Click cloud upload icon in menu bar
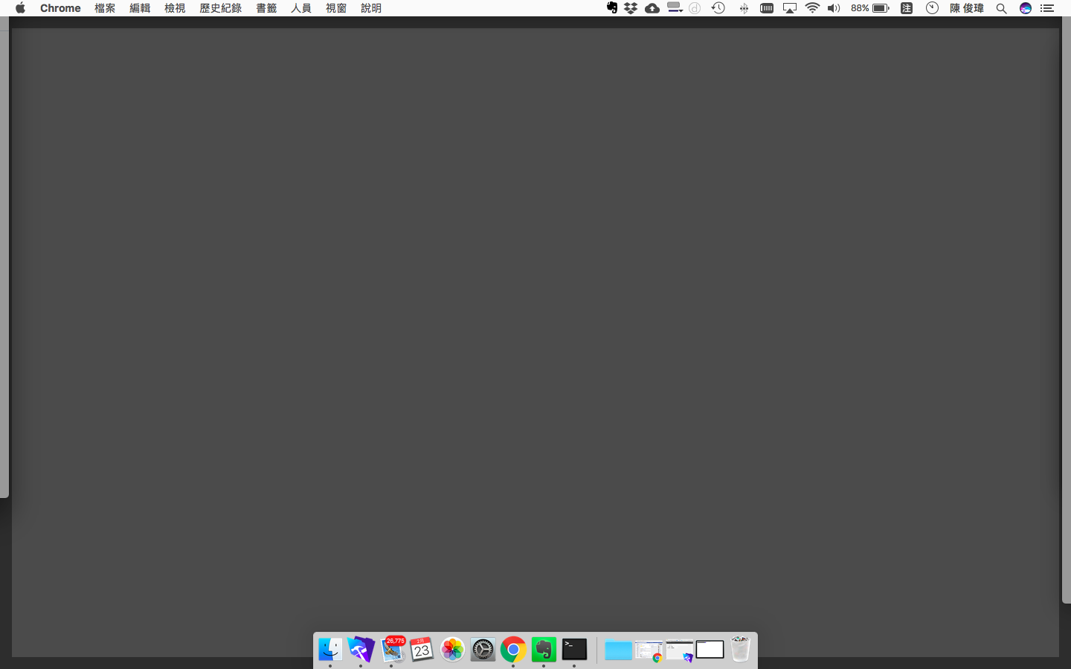 652,8
